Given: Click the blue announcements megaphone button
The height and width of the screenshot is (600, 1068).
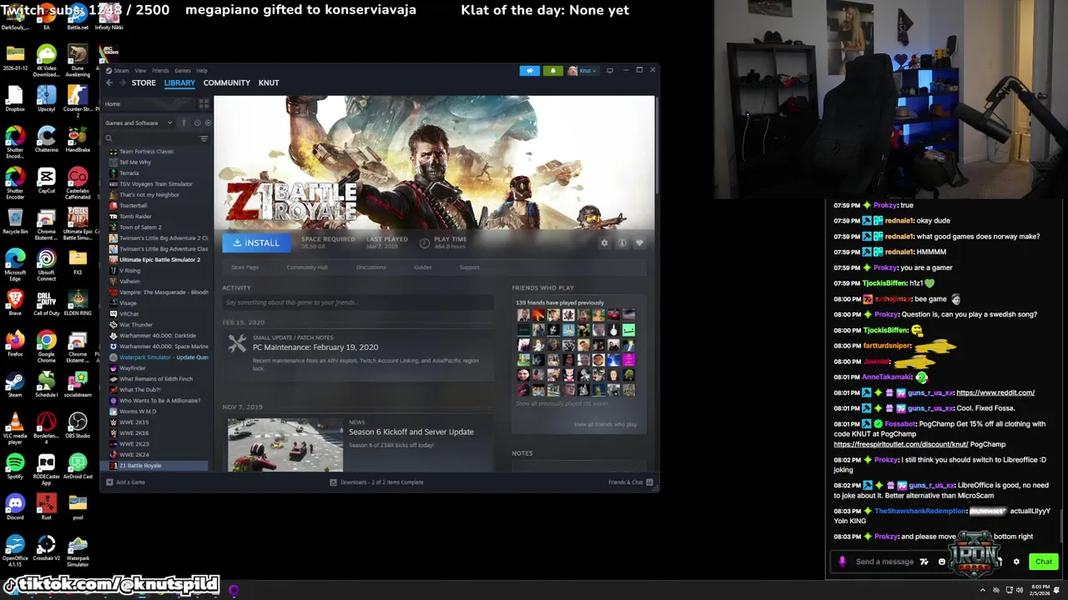Looking at the screenshot, I should click(x=529, y=71).
